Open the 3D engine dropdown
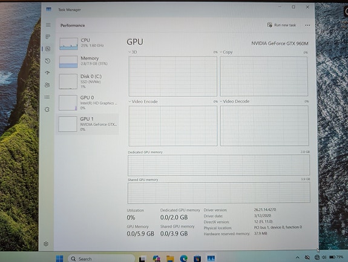Viewport: 348px width, 262px height. tap(133, 52)
